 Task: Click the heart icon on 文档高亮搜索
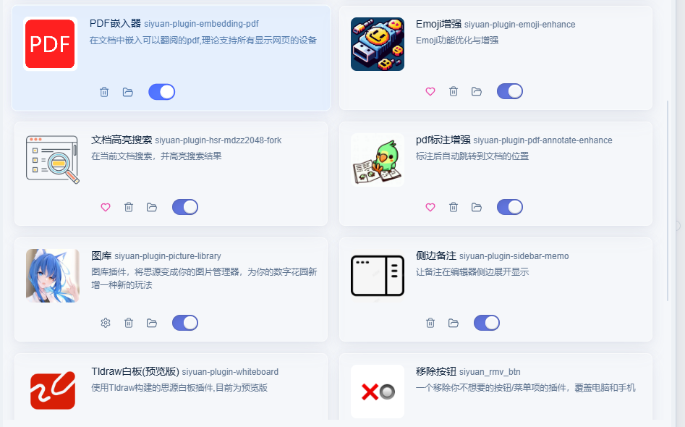click(x=106, y=207)
